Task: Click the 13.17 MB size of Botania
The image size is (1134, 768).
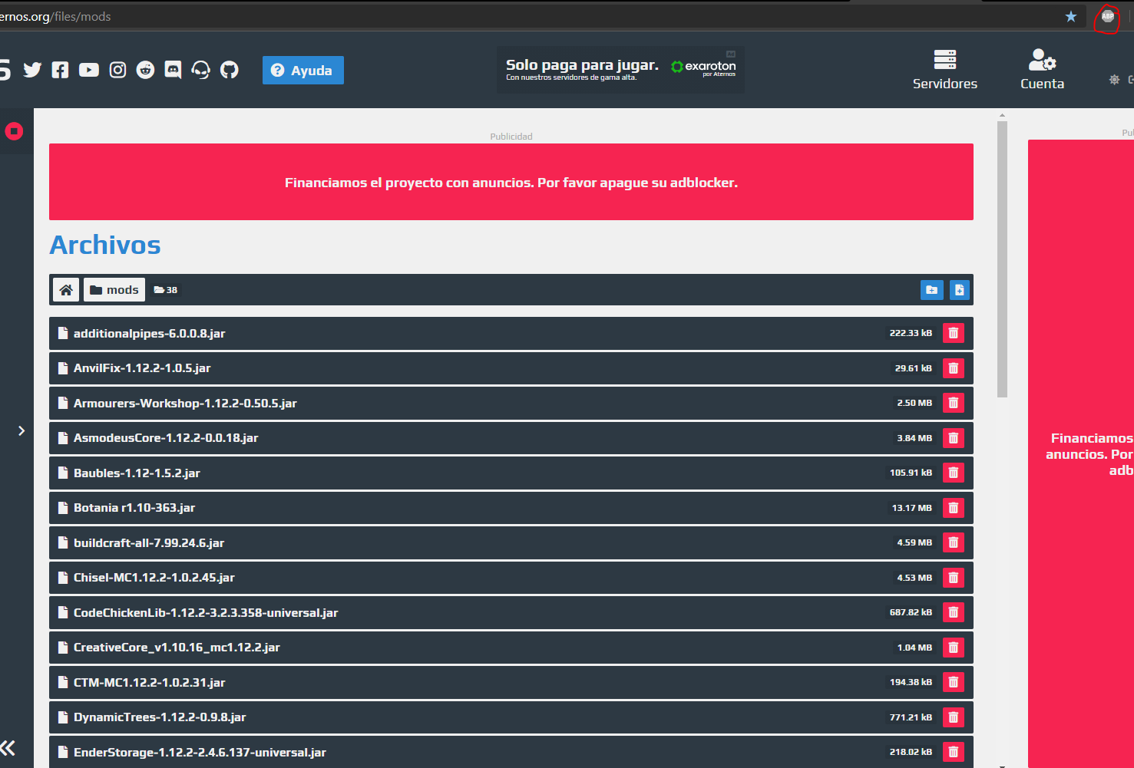Action: pos(912,508)
